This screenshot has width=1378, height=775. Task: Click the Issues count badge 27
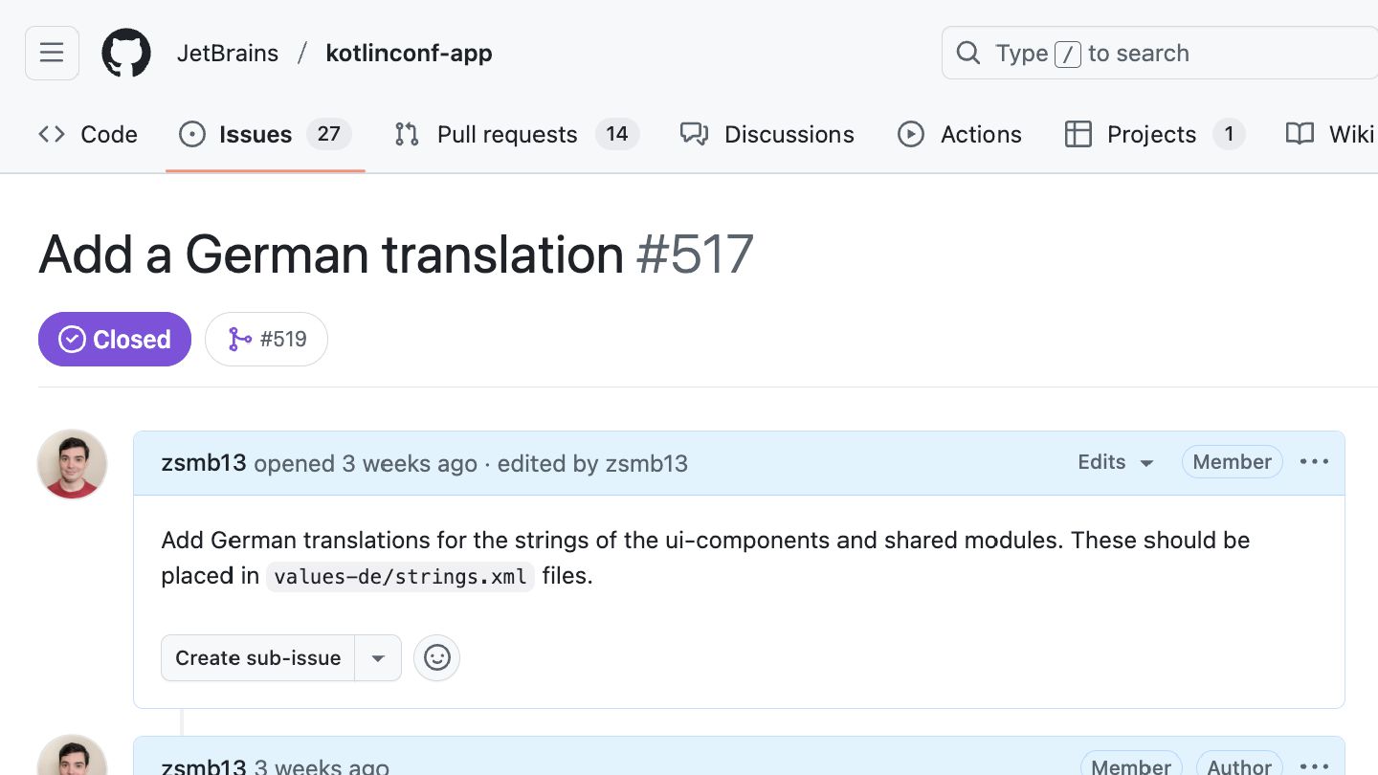329,134
